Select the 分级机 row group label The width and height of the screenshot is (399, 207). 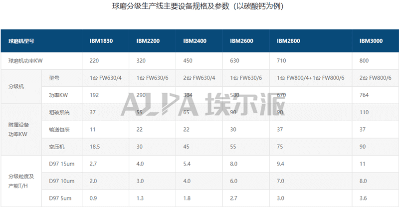16,86
